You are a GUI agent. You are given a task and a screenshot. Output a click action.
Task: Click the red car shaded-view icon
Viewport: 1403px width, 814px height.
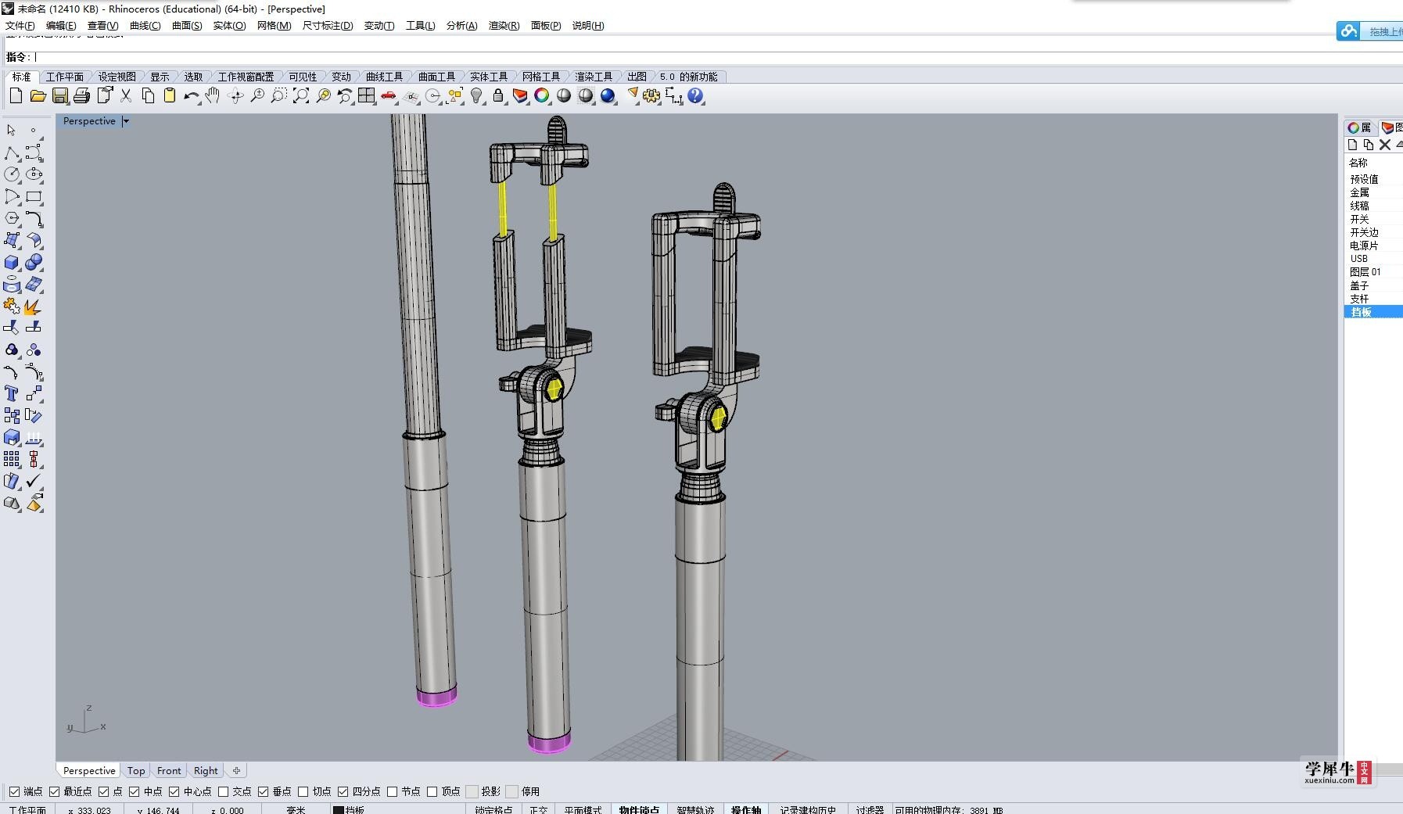tap(389, 96)
